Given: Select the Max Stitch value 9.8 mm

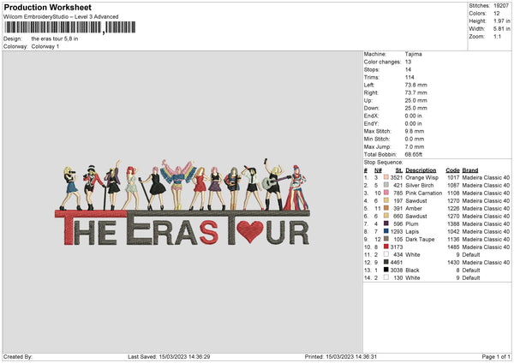Looking at the screenshot, I should [x=415, y=131].
